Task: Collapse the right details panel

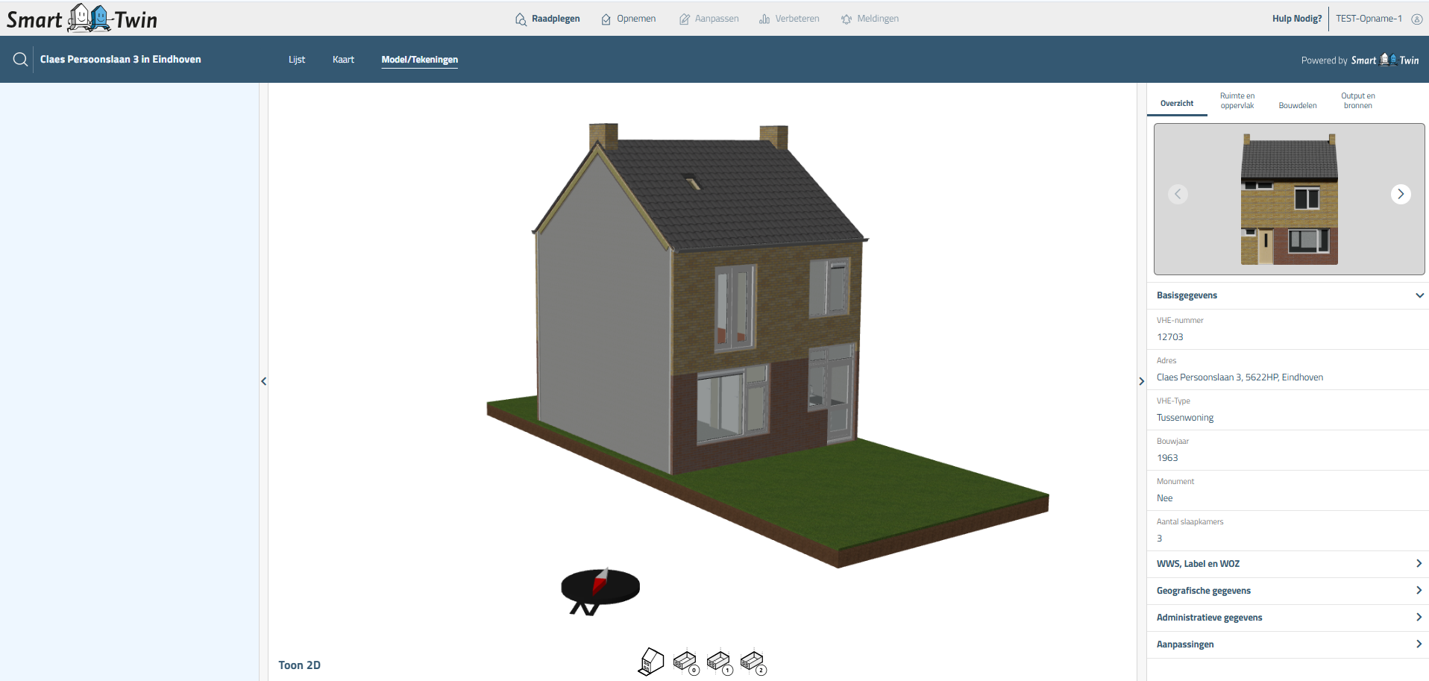Action: click(1141, 381)
